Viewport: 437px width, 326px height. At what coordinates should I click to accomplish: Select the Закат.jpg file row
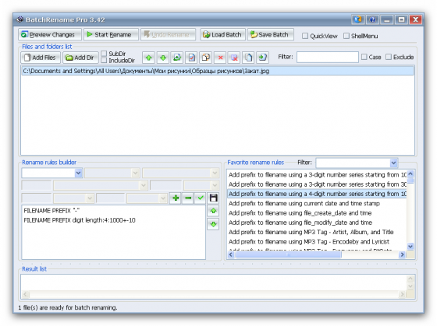pos(218,71)
